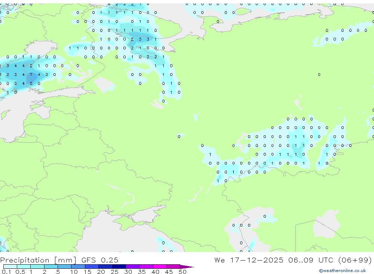Click the '10' legend scale label

tap(74, 272)
